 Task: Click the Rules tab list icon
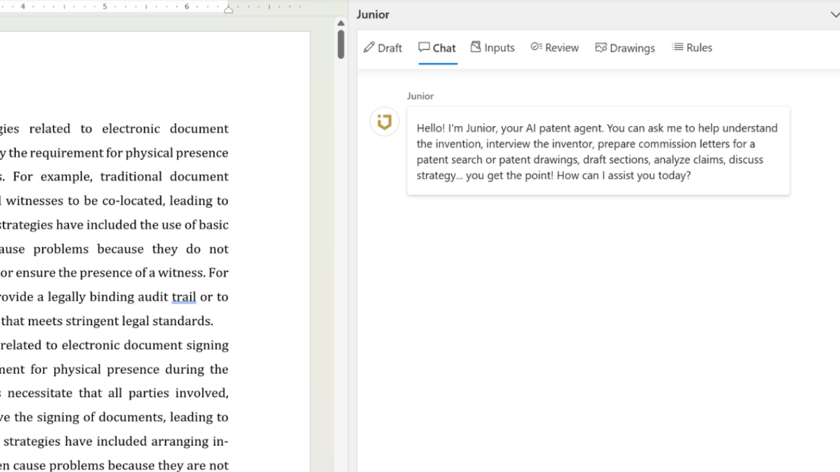(x=678, y=47)
